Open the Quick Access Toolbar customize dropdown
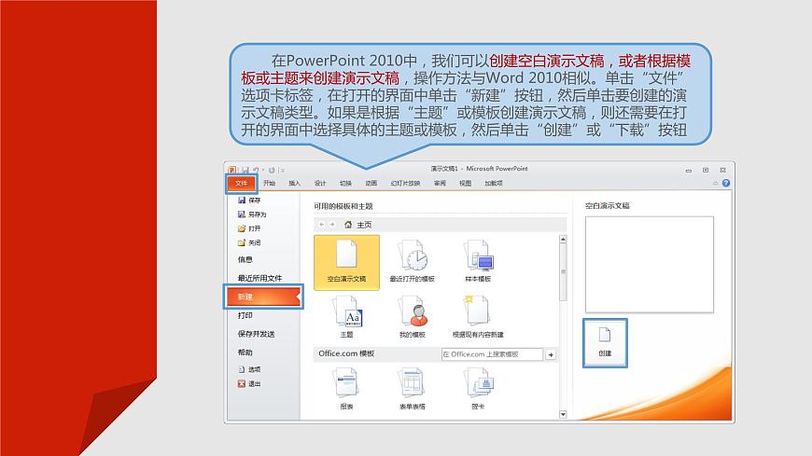Image resolution: width=812 pixels, height=456 pixels. [283, 170]
